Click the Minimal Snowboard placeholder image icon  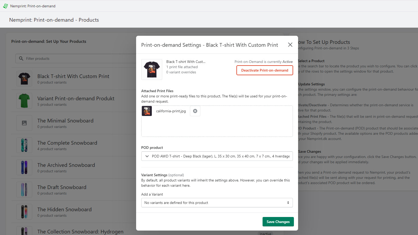click(24, 123)
